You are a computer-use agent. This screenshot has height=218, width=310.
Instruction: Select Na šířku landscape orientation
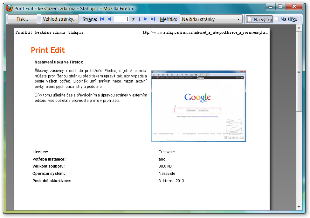point(286,19)
